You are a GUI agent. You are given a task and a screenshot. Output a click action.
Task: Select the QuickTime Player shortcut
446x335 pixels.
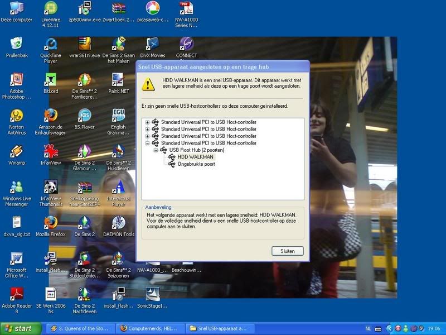coord(51,50)
